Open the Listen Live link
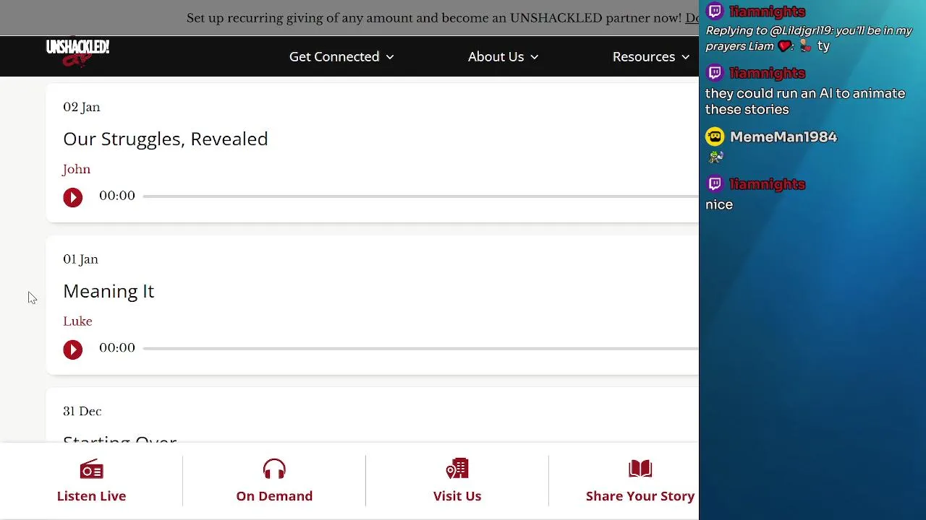Viewport: 926px width, 520px height. pos(91,495)
